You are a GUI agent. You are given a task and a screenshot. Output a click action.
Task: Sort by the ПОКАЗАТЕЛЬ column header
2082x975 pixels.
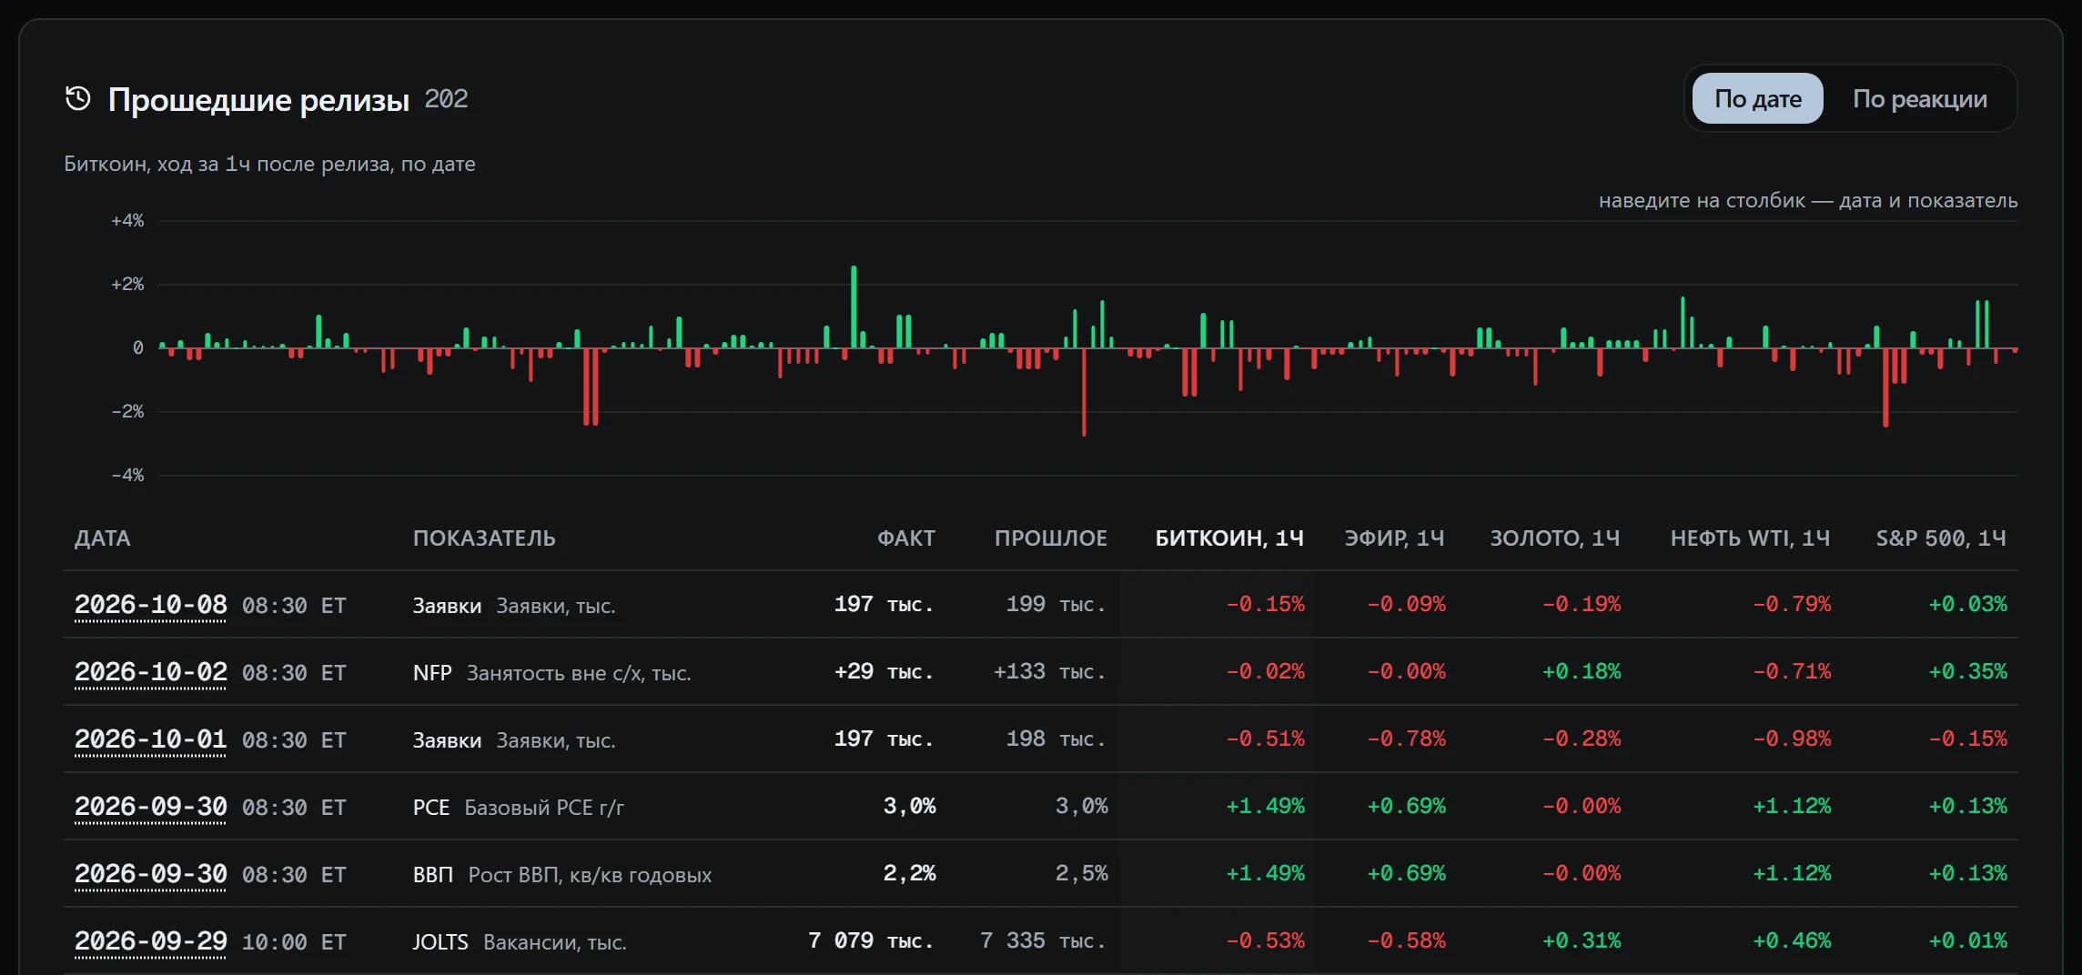(484, 538)
